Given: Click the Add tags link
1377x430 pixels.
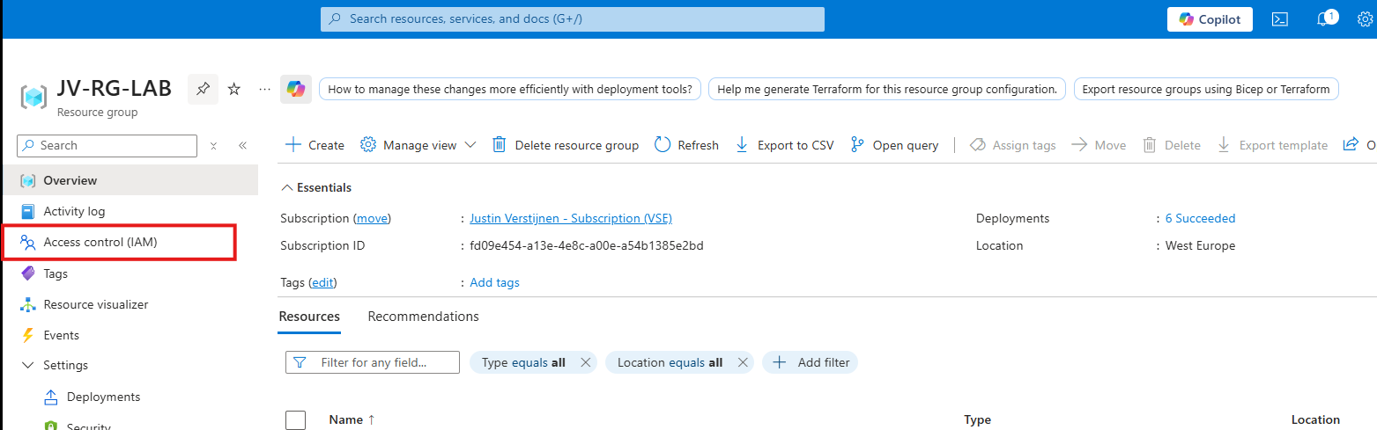Looking at the screenshot, I should coord(494,282).
